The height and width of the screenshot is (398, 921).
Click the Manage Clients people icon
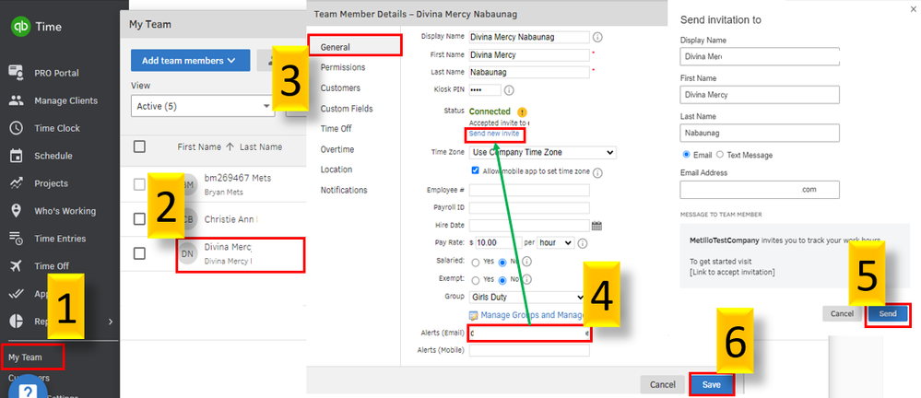click(17, 100)
